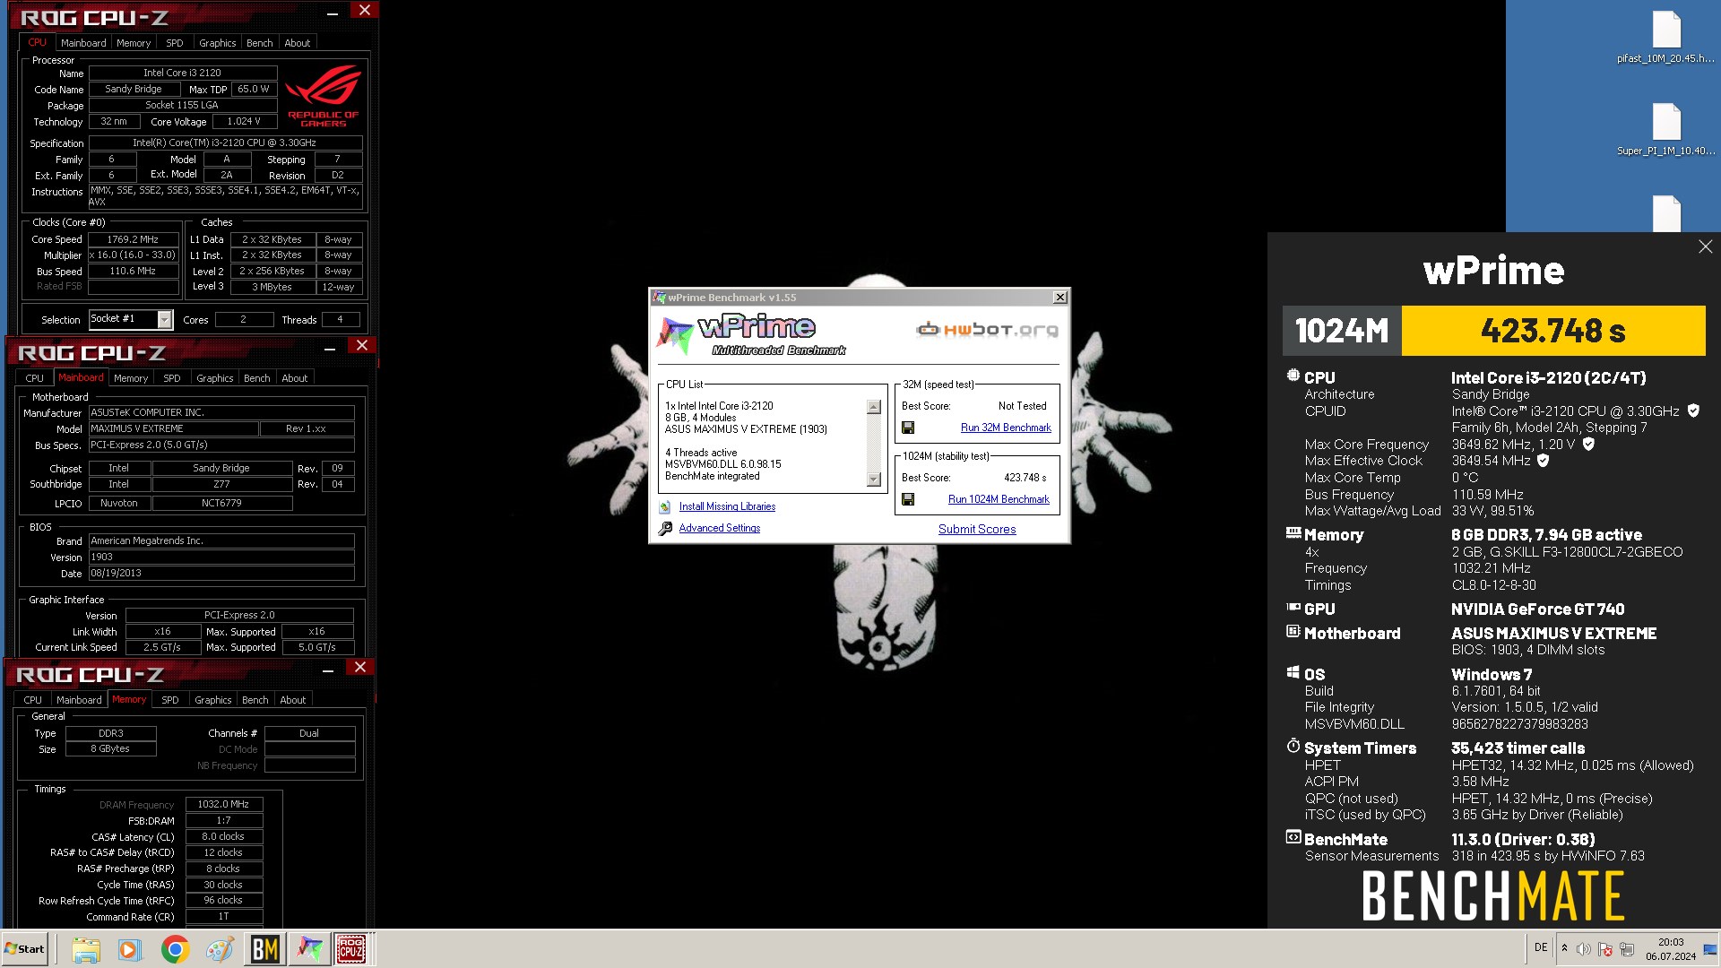The image size is (1721, 968).
Task: Click OS Windows icon in BenchMate panel
Action: click(x=1293, y=672)
